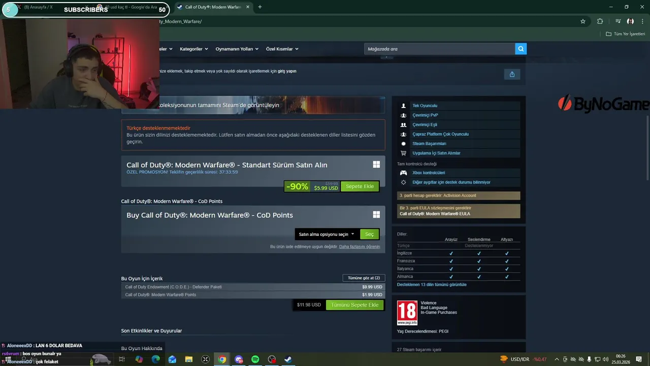Click the Tek Oyunculu feature link
The height and width of the screenshot is (366, 650).
(x=425, y=106)
